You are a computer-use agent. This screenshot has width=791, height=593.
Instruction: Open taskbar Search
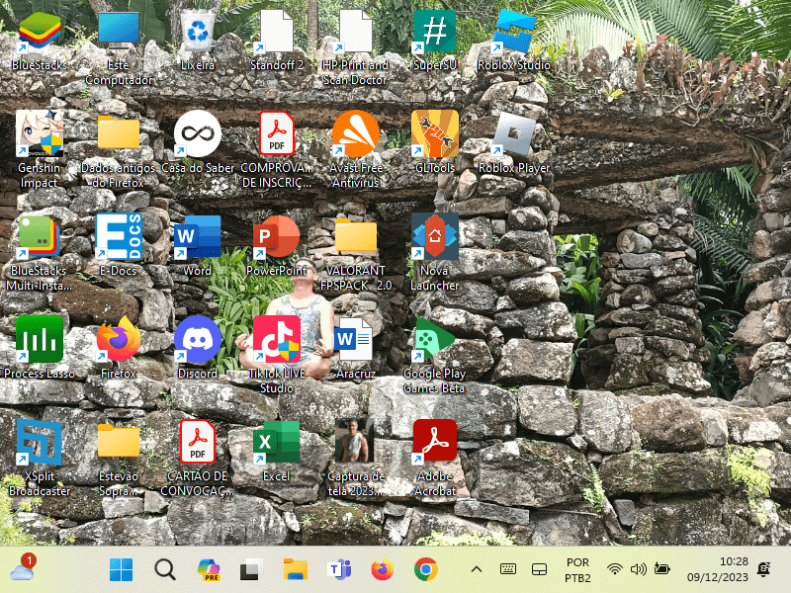[165, 570]
